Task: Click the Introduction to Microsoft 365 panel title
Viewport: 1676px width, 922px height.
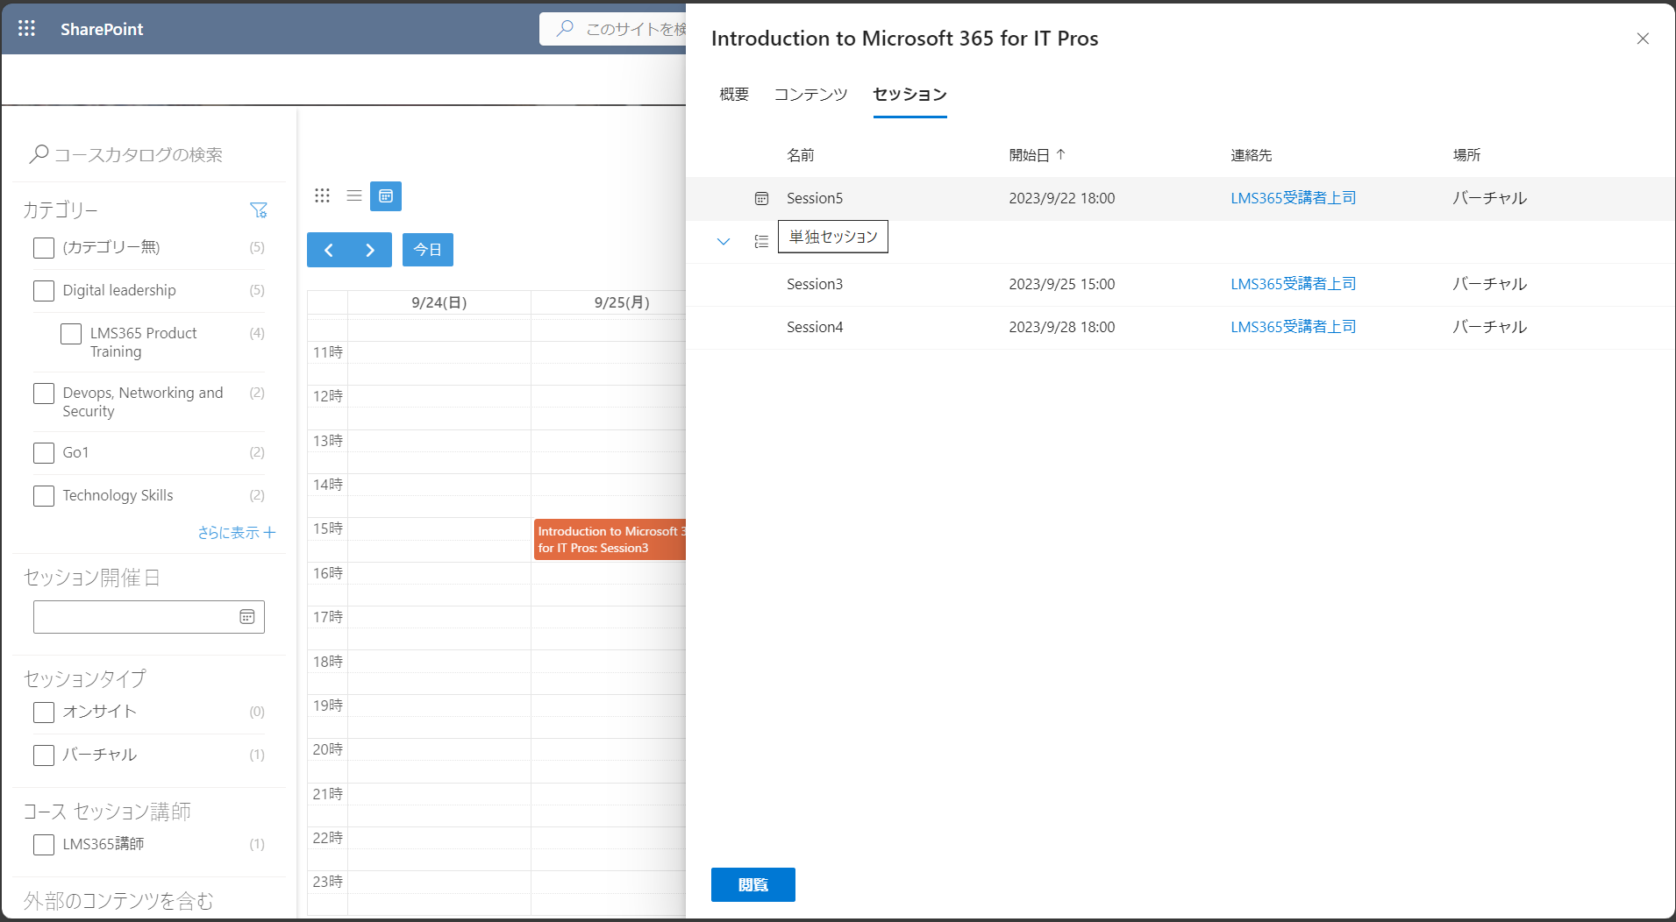Action: (904, 39)
